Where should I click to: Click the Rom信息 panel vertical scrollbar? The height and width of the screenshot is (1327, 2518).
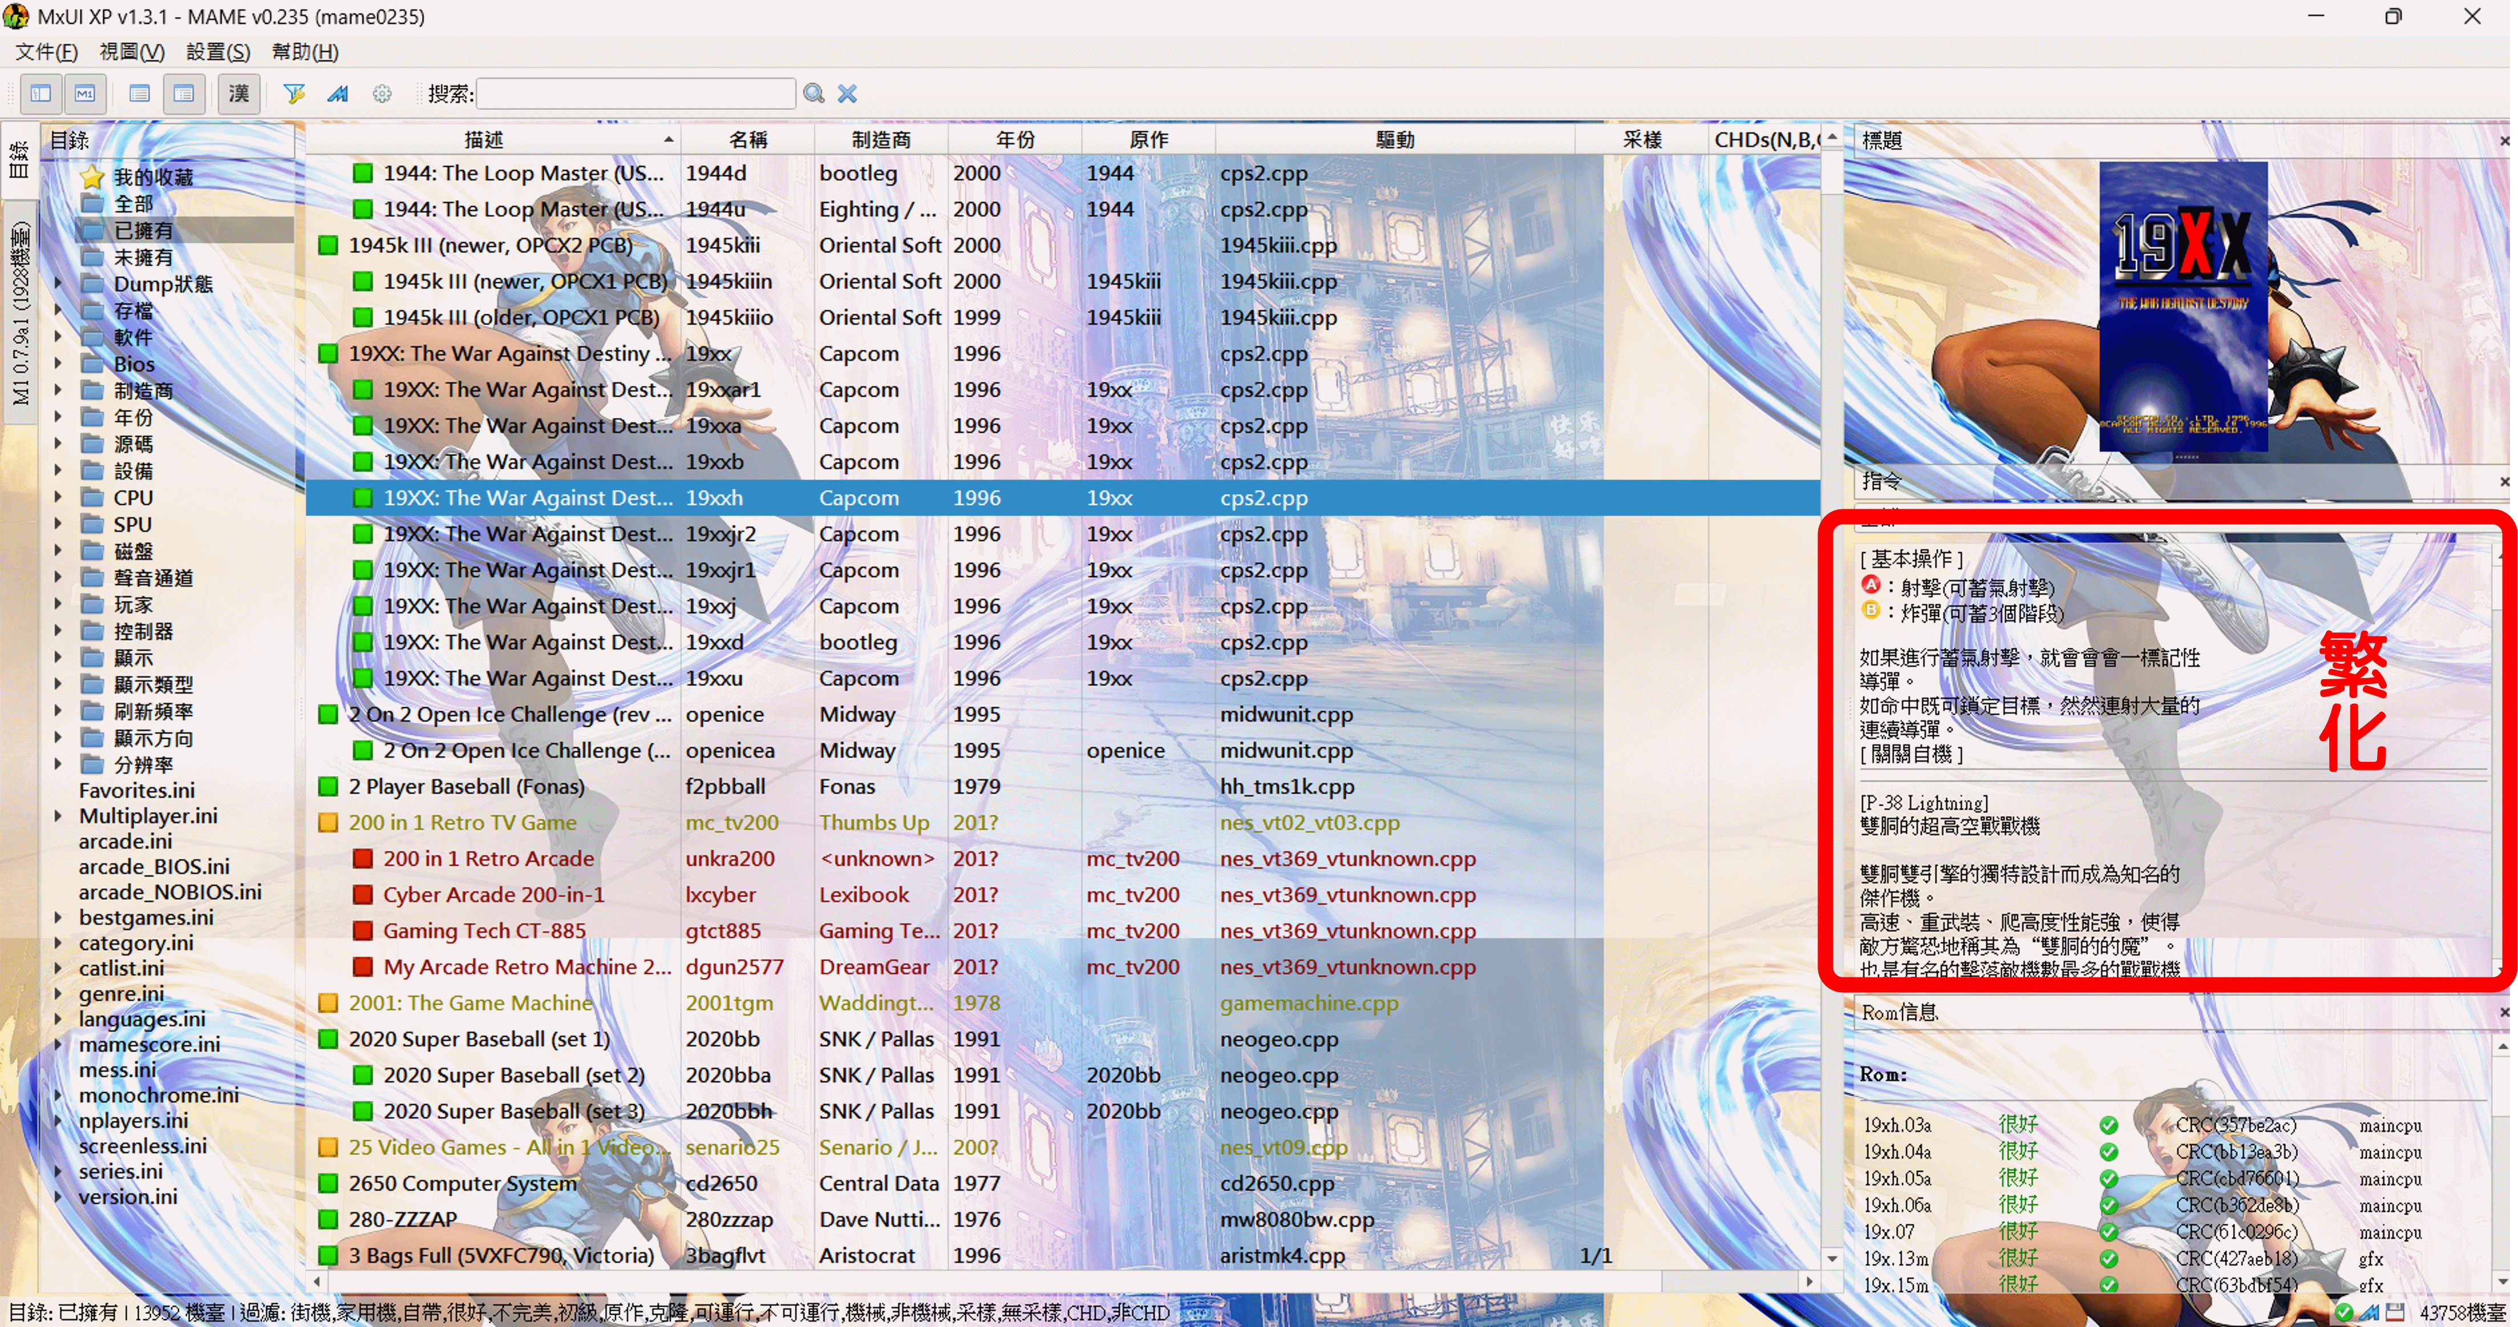point(2503,1163)
